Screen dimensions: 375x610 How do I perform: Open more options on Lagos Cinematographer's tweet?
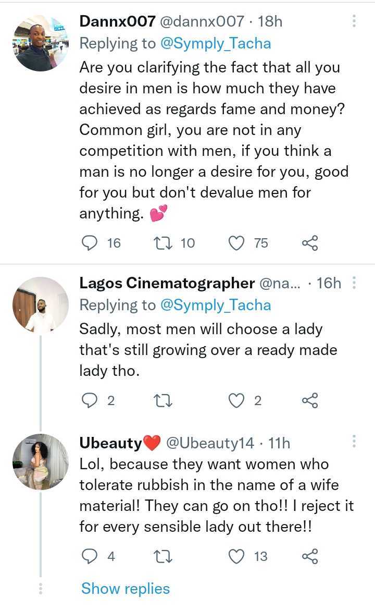click(354, 283)
